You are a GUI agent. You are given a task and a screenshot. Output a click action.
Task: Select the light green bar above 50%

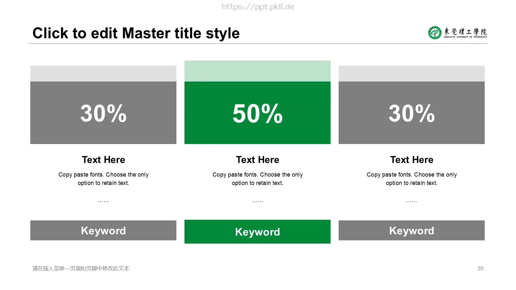(x=257, y=71)
